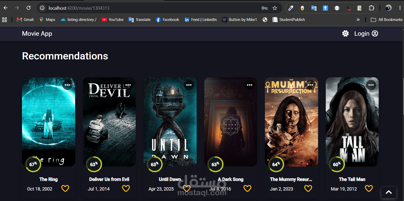Select A Dark Song movie title
Image resolution: width=404 pixels, height=201 pixels.
(231, 179)
